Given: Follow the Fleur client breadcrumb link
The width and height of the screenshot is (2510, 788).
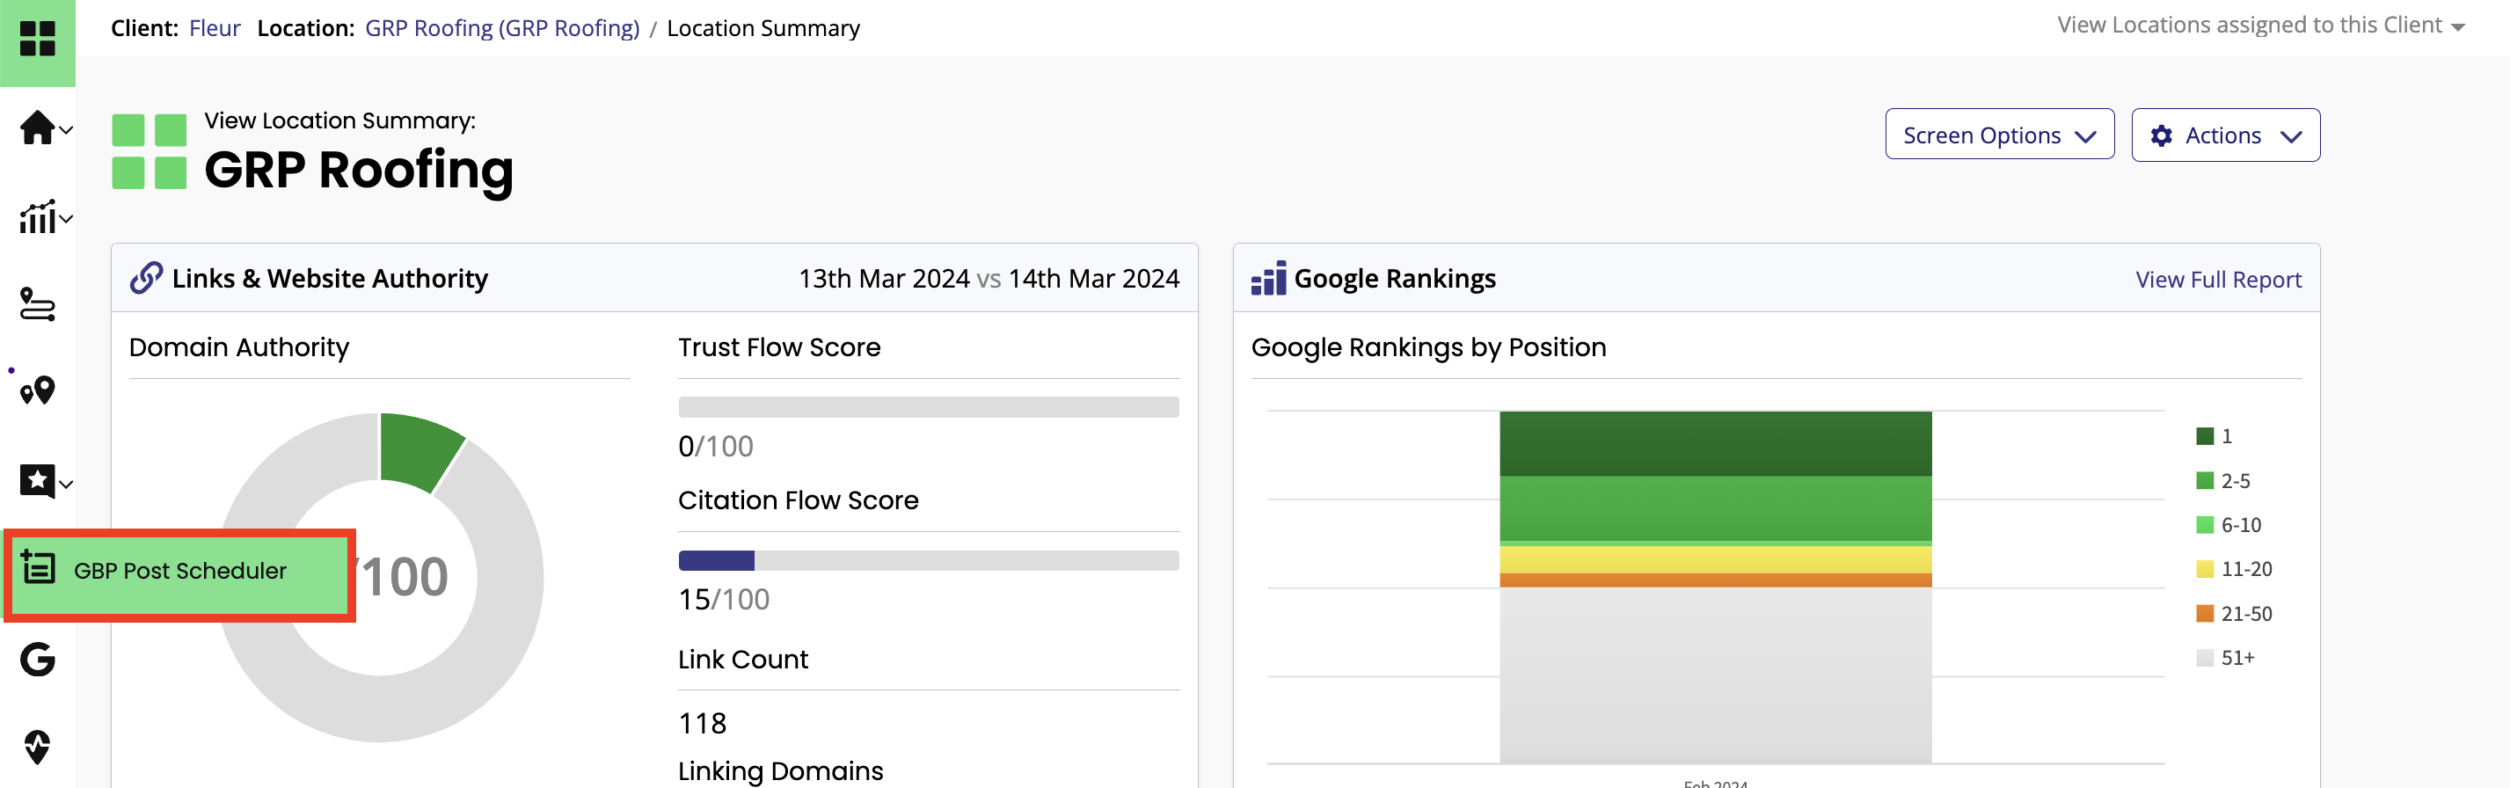Looking at the screenshot, I should 215,28.
